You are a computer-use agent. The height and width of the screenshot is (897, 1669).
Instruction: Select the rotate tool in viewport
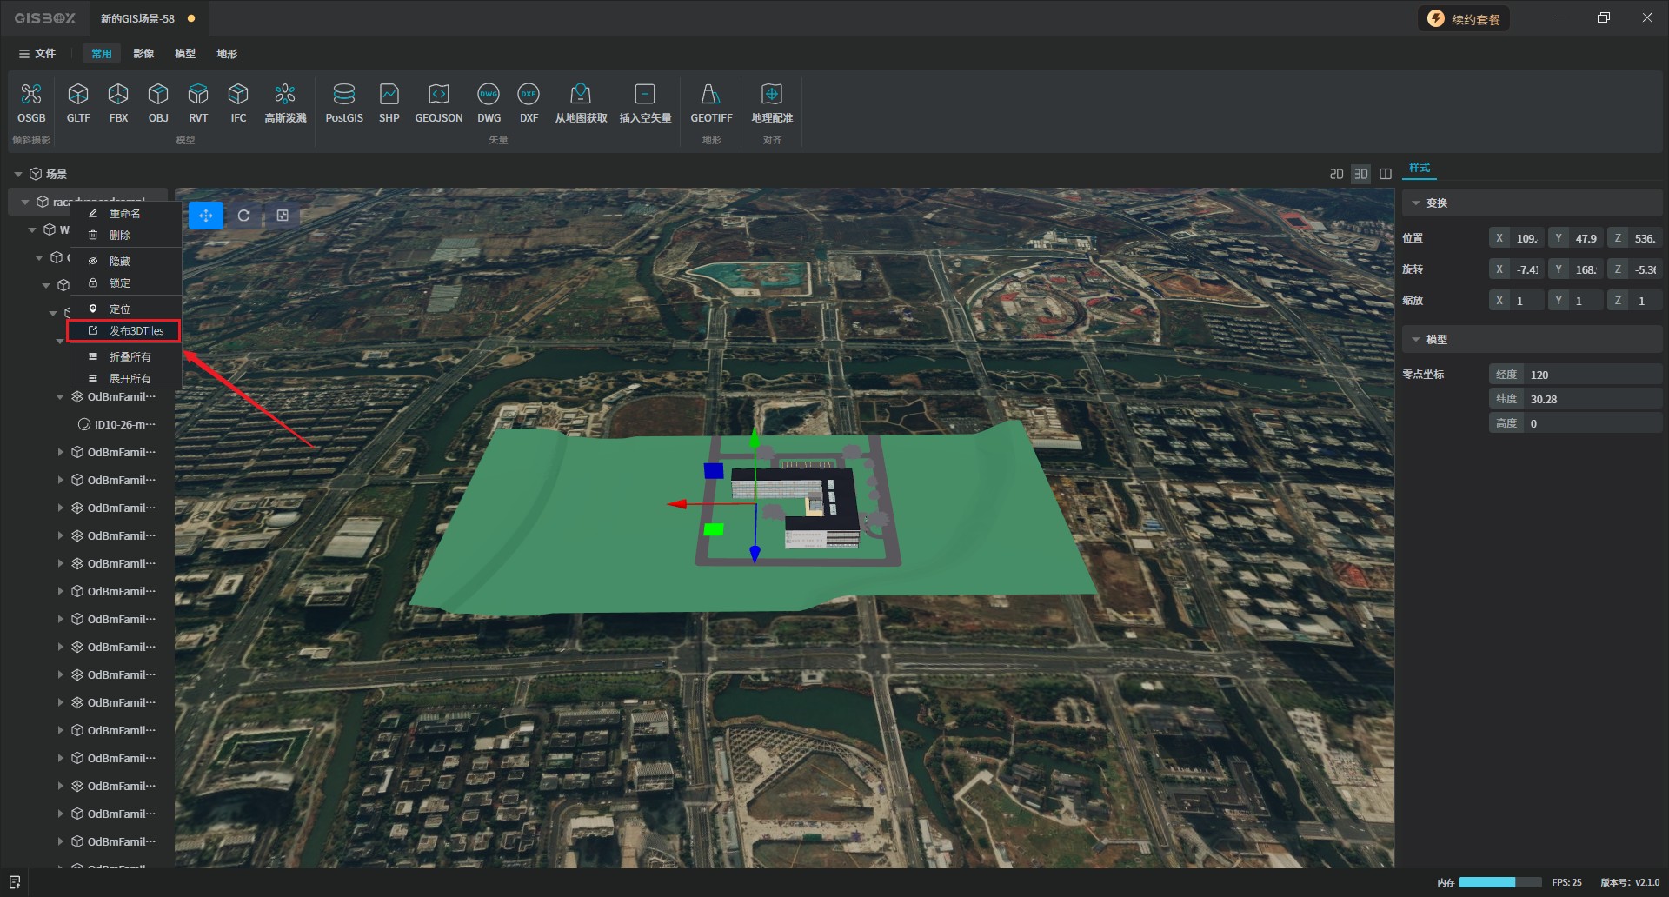coord(244,216)
